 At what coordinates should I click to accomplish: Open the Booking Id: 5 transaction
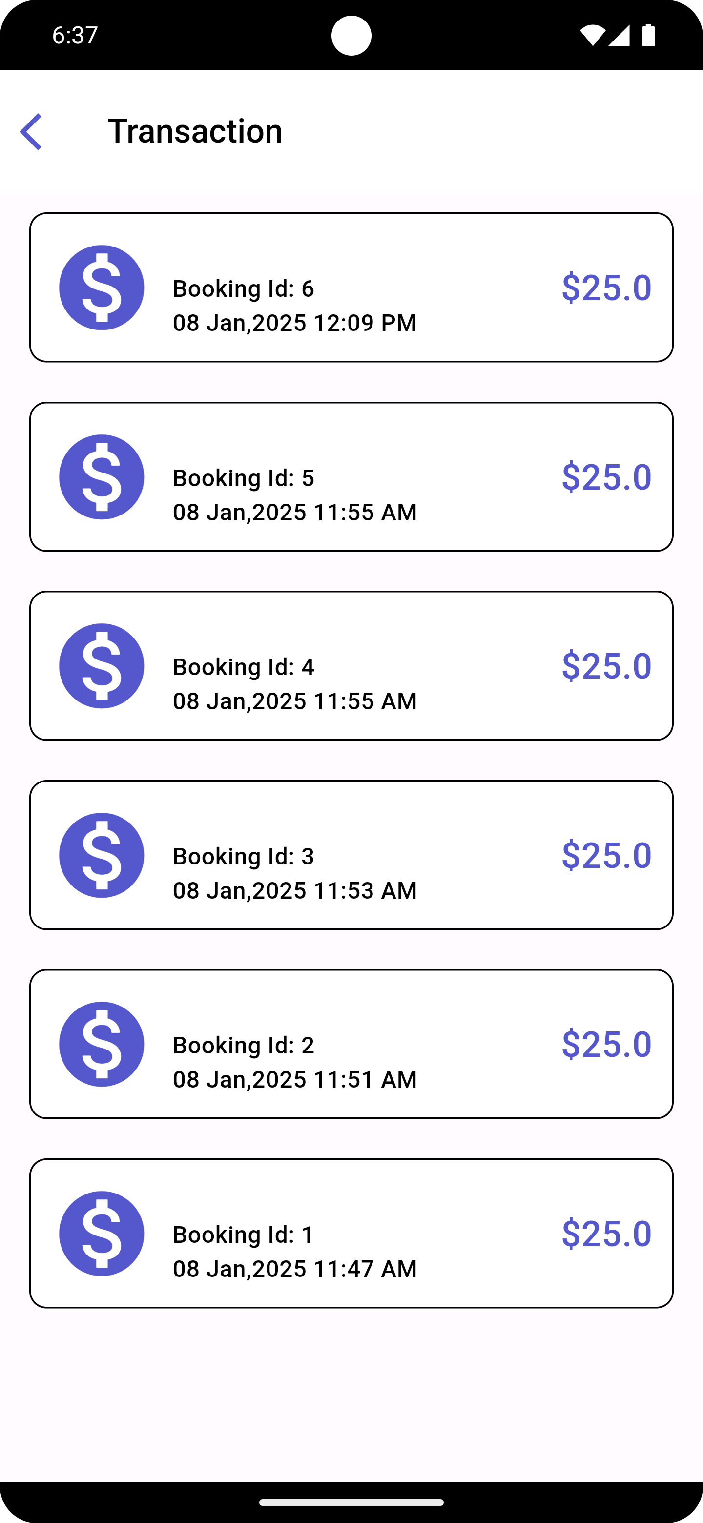tap(351, 476)
